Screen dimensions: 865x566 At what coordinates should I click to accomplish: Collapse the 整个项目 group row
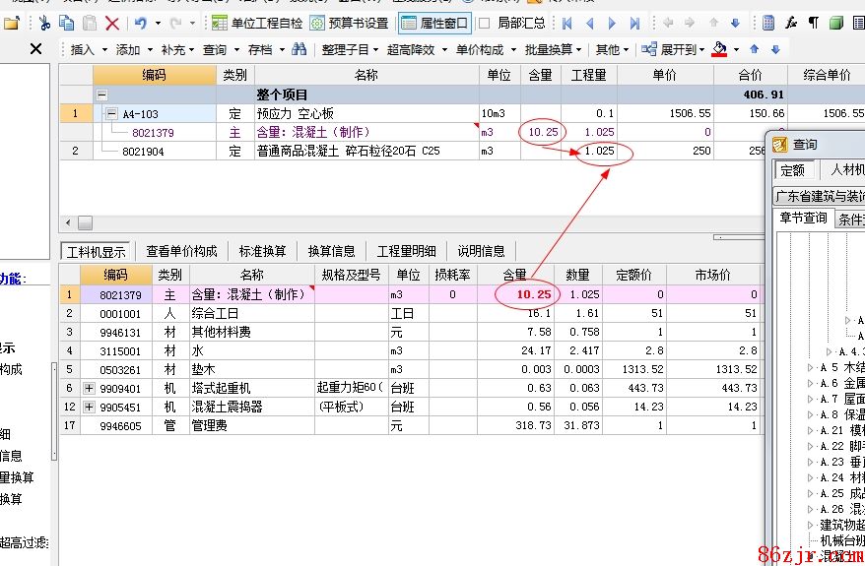pyautogui.click(x=100, y=94)
